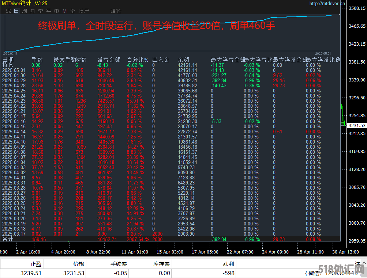Click trade count 1304

point(80,157)
